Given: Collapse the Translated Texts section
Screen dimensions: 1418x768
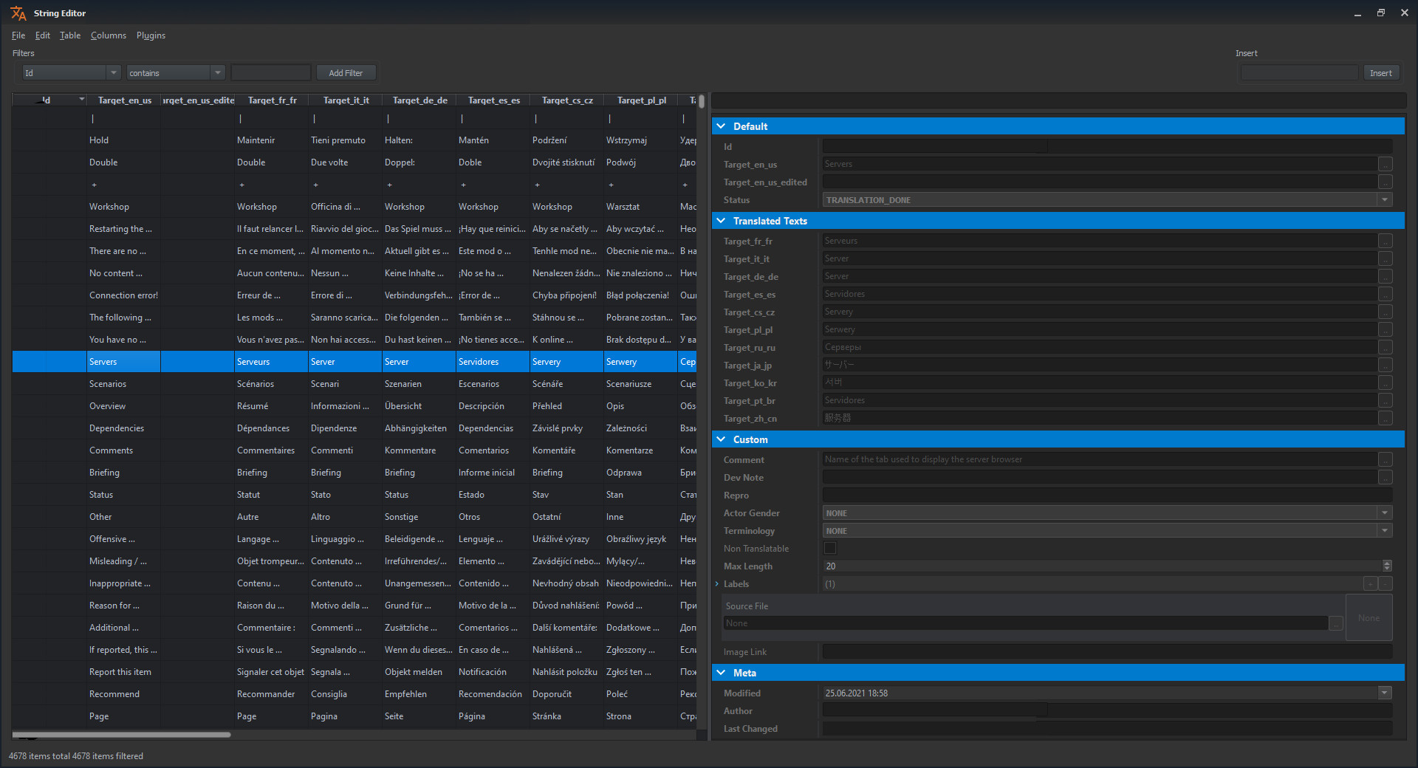Looking at the screenshot, I should pyautogui.click(x=722, y=221).
